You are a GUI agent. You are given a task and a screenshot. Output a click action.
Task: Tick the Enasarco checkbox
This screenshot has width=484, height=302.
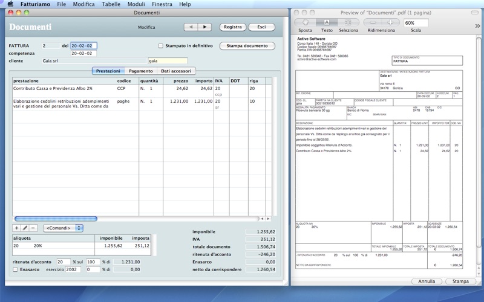pyautogui.click(x=16, y=269)
